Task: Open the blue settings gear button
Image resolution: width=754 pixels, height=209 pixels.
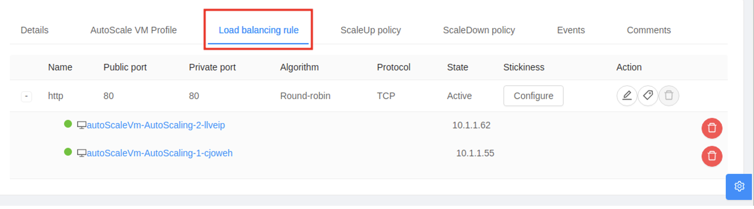Action: [x=739, y=186]
